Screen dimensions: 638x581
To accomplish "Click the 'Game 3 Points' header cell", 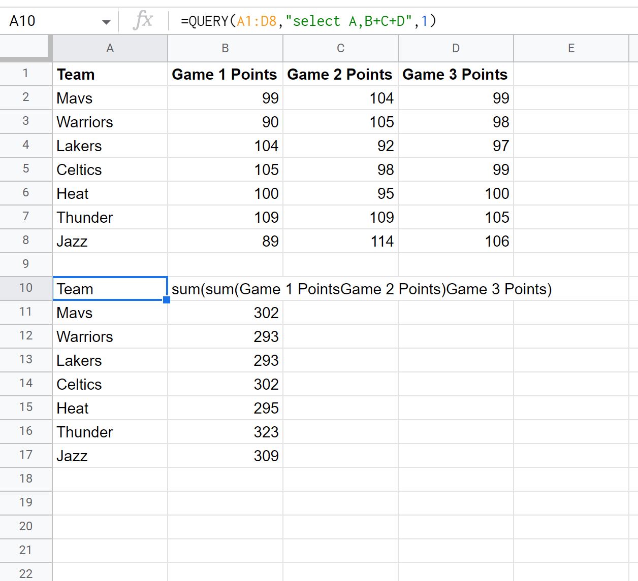I will coord(456,74).
